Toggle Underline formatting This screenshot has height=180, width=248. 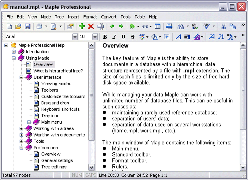(123, 37)
